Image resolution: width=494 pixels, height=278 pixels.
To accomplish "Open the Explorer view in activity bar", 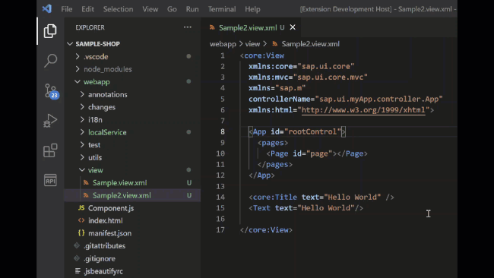I will (x=50, y=31).
